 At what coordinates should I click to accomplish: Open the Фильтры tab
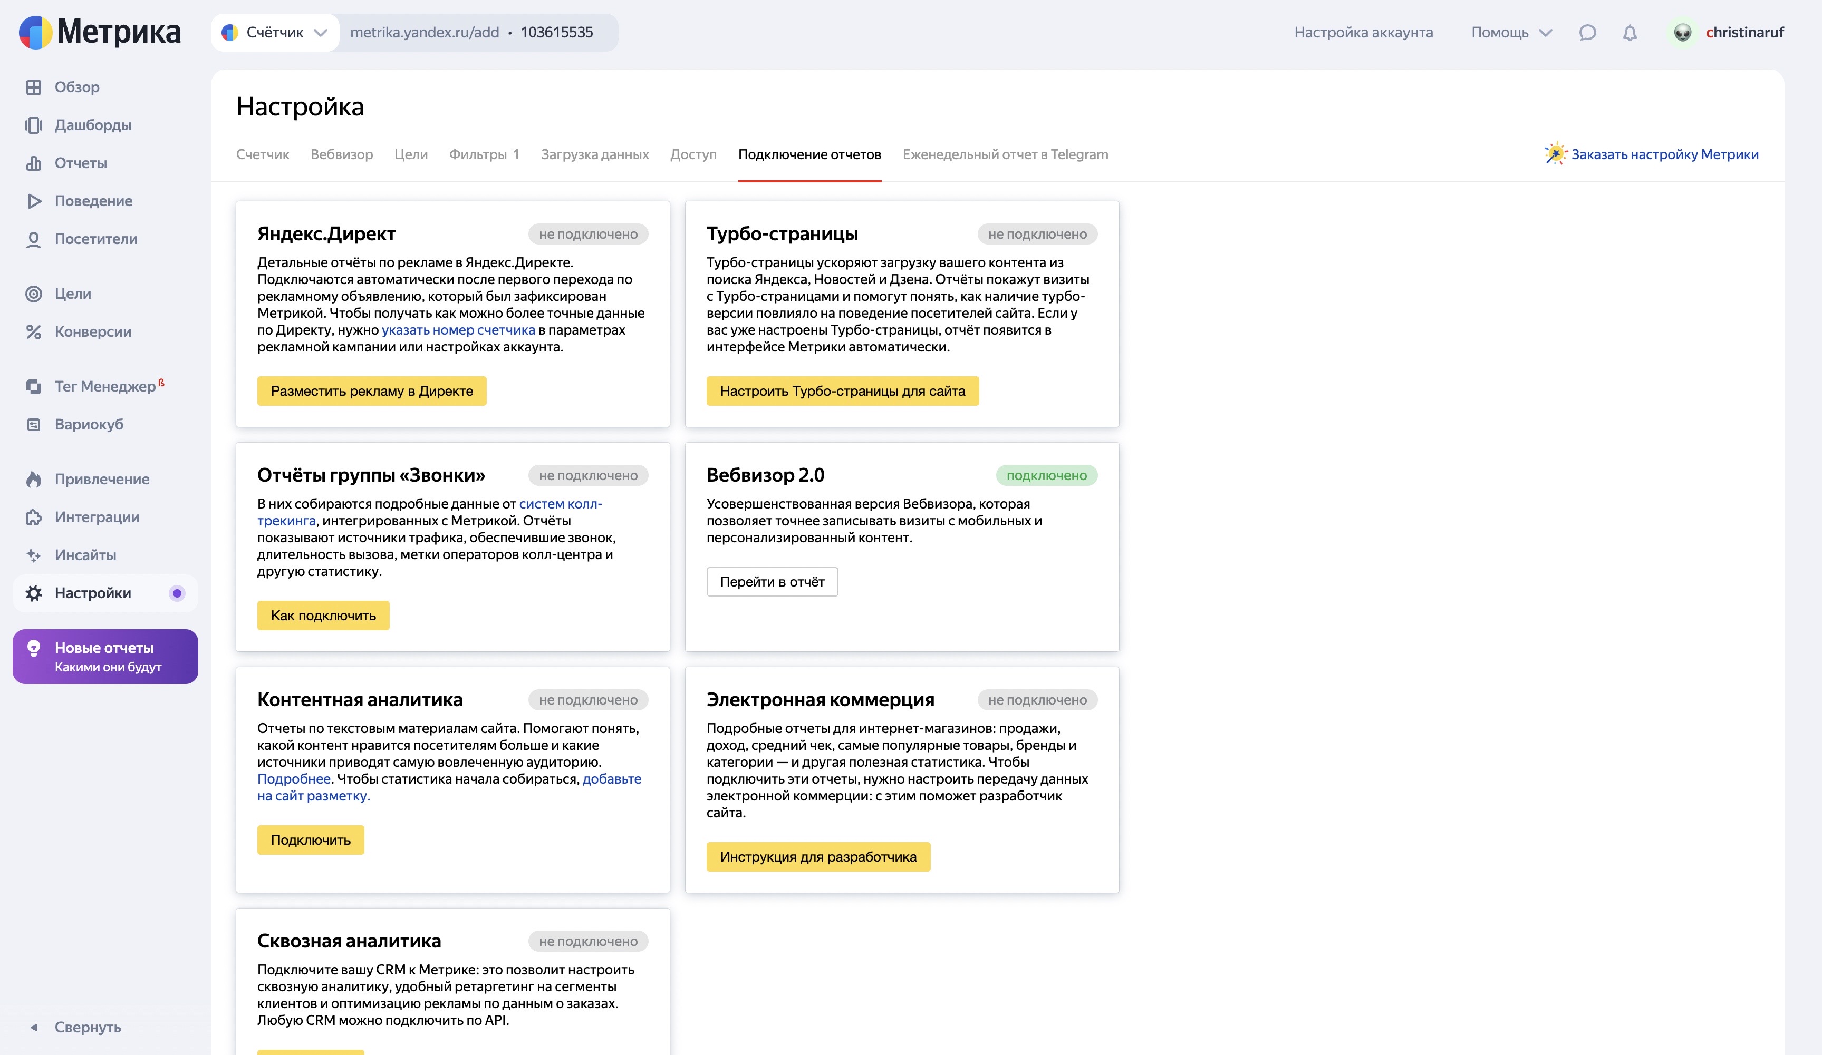(484, 154)
